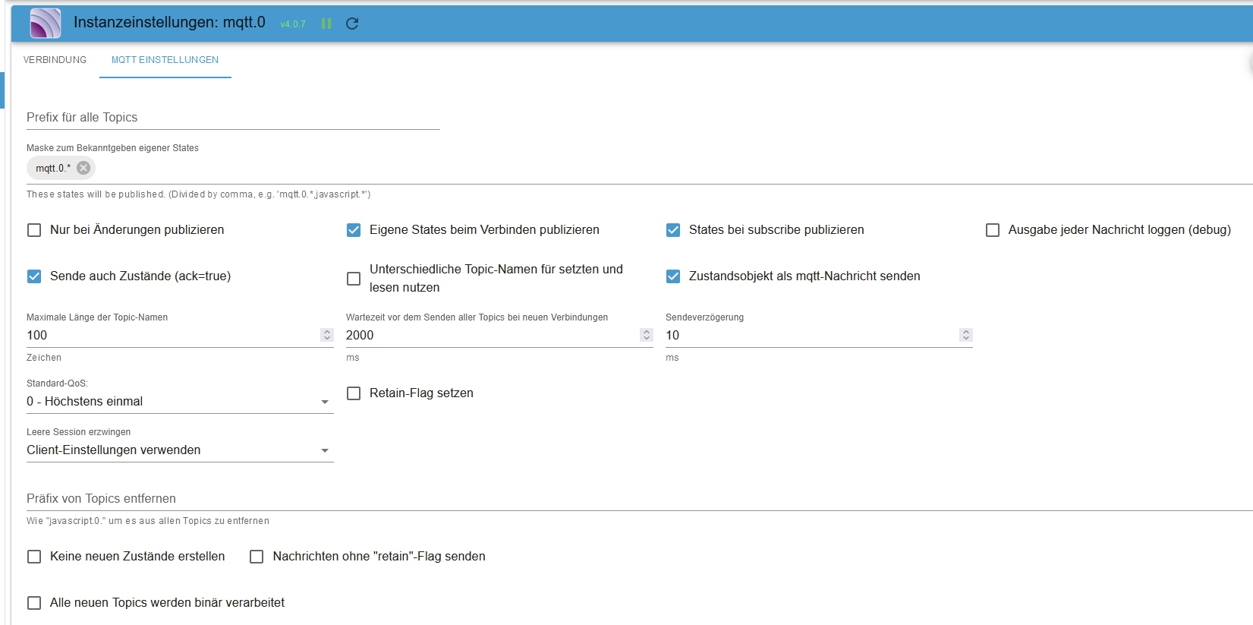The image size is (1253, 625).
Task: Check the Retain-Flag setzen box
Action: (x=354, y=393)
